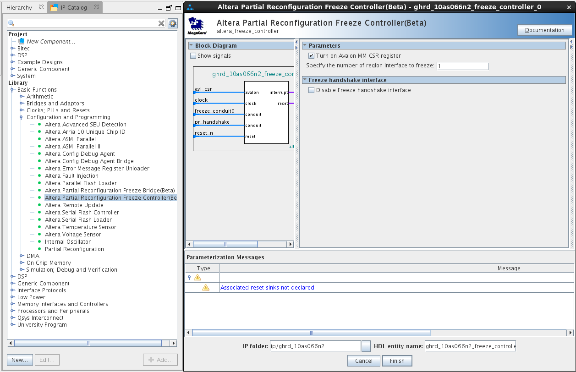Close the Hierarchy tab
The image size is (576, 372).
point(40,7)
